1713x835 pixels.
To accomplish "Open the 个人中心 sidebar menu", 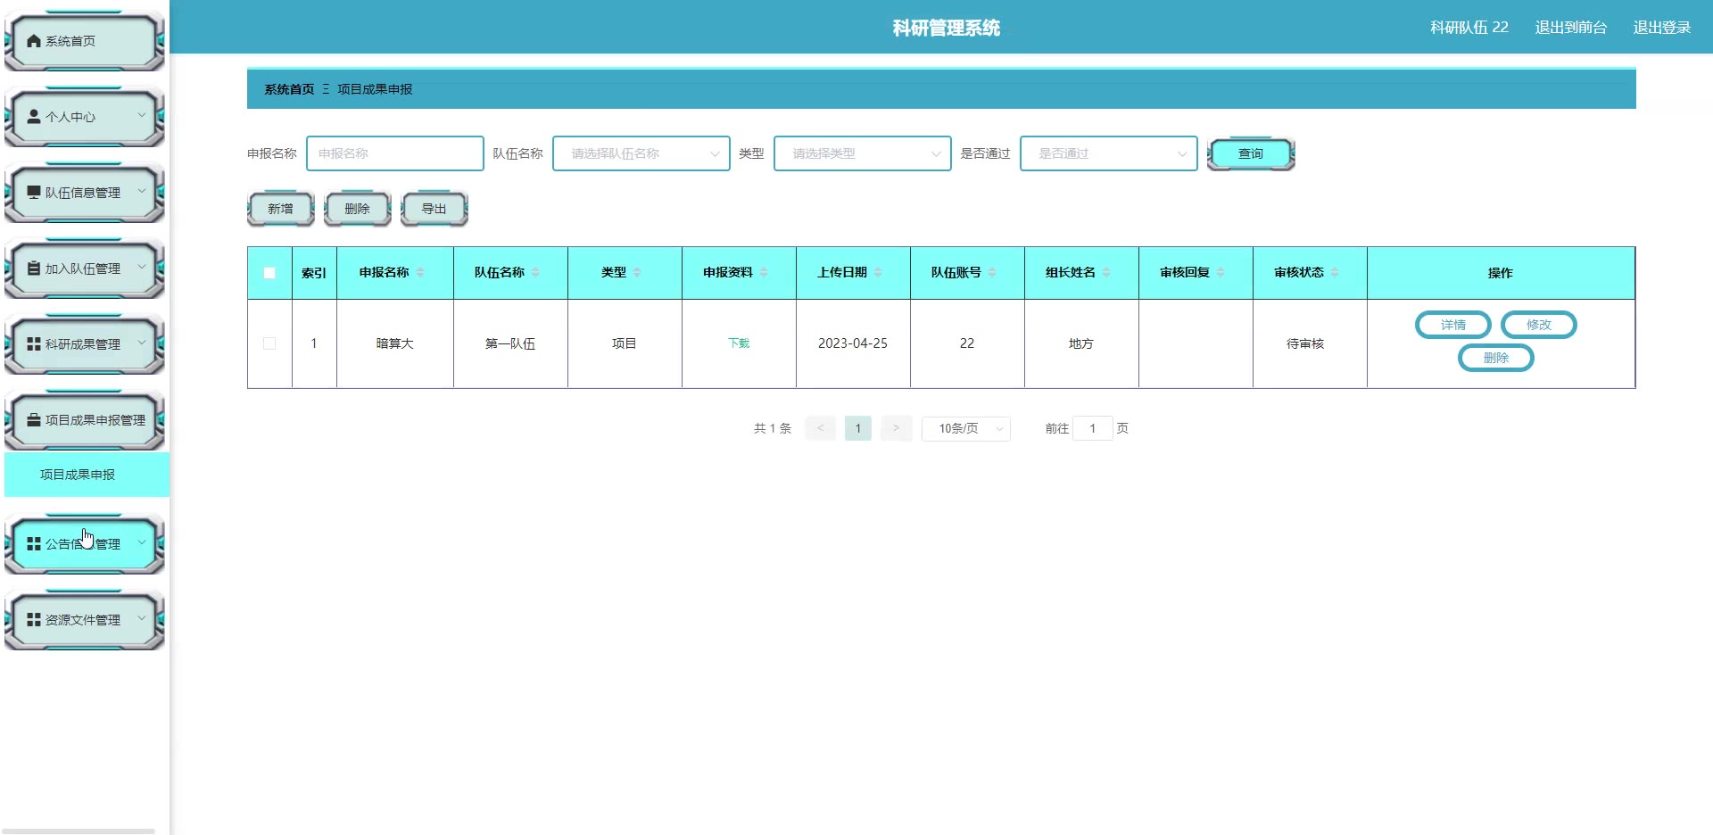I will point(85,117).
